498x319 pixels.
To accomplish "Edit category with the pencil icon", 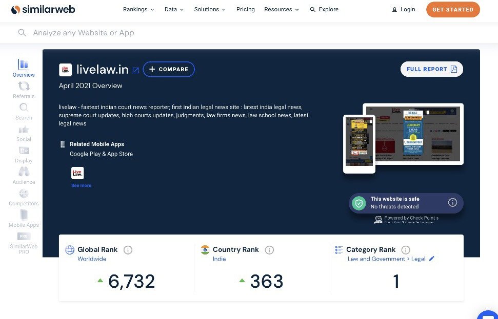I will click(x=431, y=259).
